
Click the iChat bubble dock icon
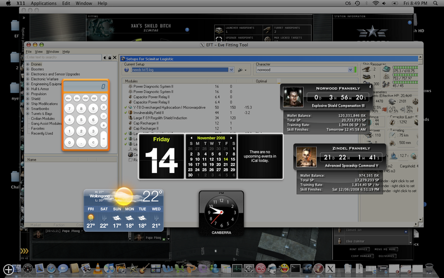point(63,268)
